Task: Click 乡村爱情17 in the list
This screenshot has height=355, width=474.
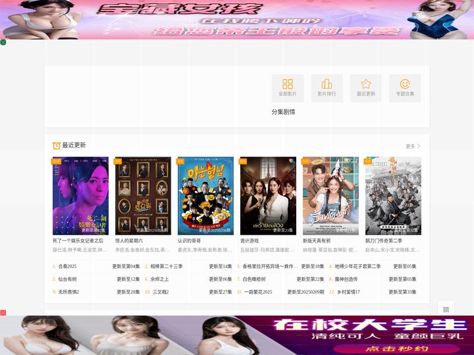Action: (x=348, y=292)
